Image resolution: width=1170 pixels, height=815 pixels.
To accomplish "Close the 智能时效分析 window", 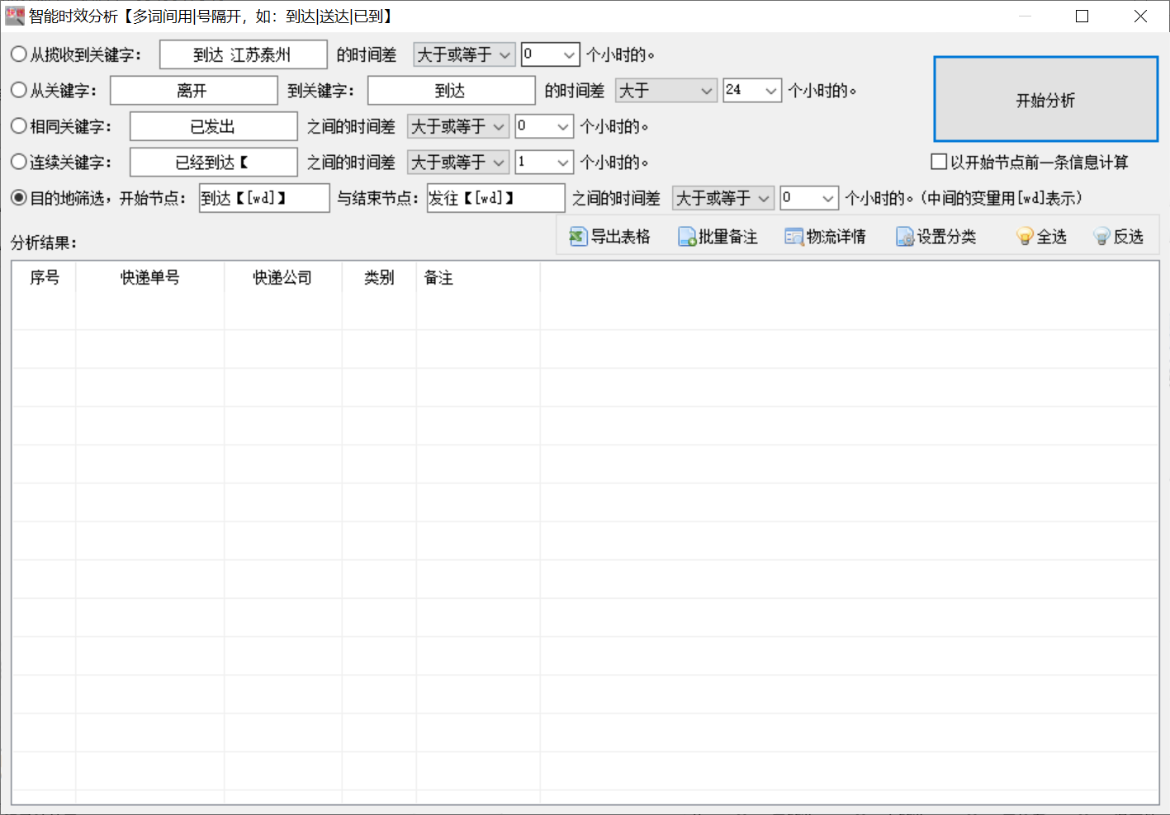I will pos(1140,16).
